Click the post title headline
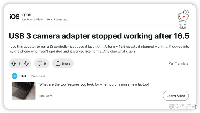The height and width of the screenshot is (113, 200). point(99,36)
